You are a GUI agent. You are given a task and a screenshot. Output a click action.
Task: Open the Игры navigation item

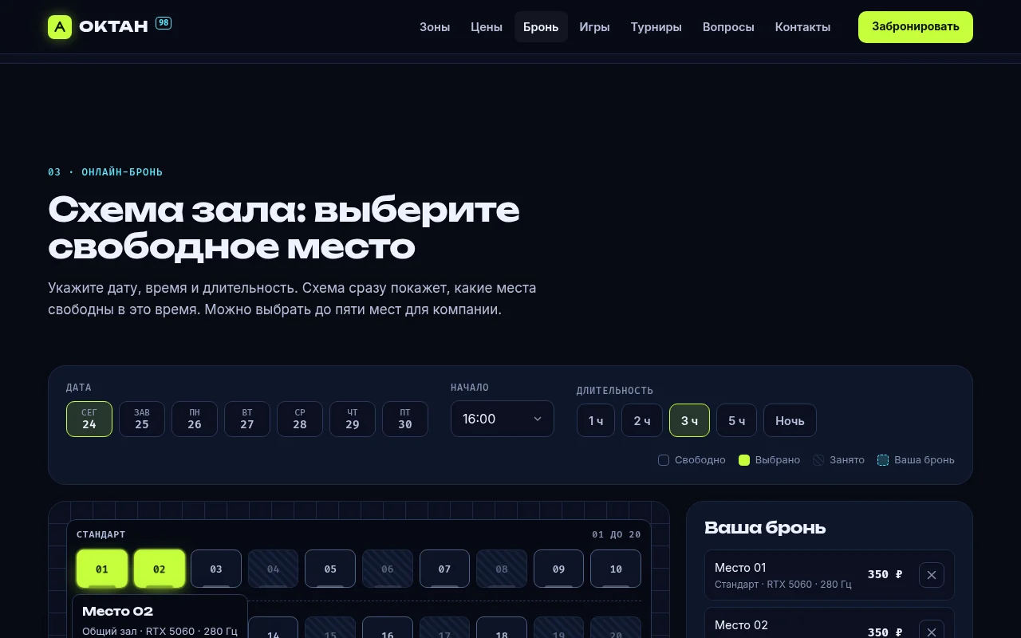(x=594, y=27)
